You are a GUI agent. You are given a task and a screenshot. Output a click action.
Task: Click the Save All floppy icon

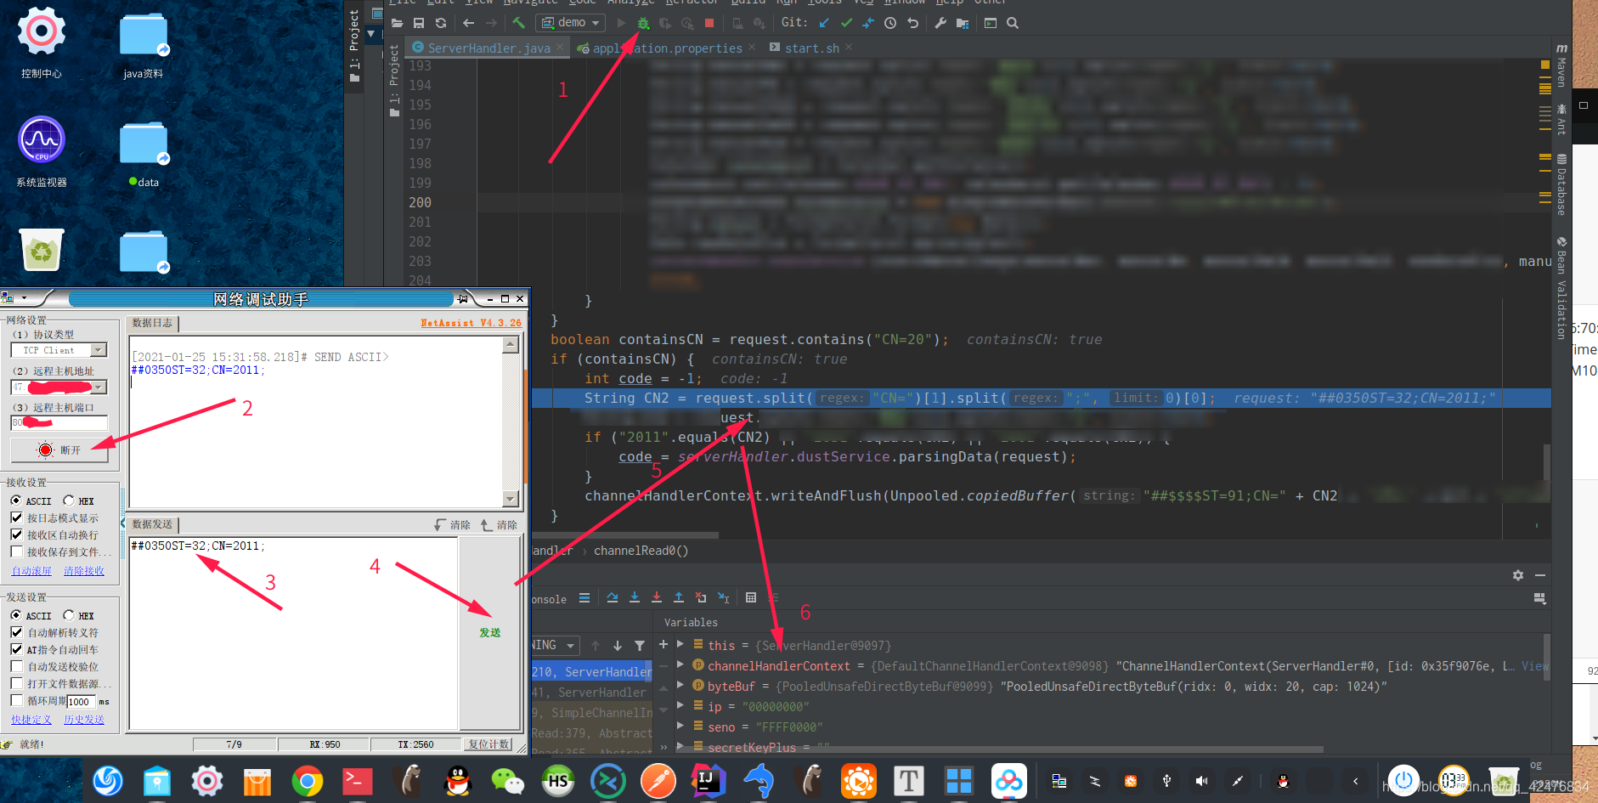418,23
